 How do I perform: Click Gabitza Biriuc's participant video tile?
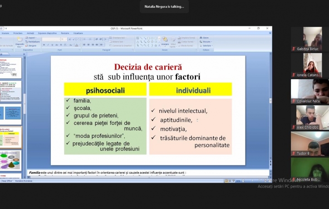tap(309, 39)
